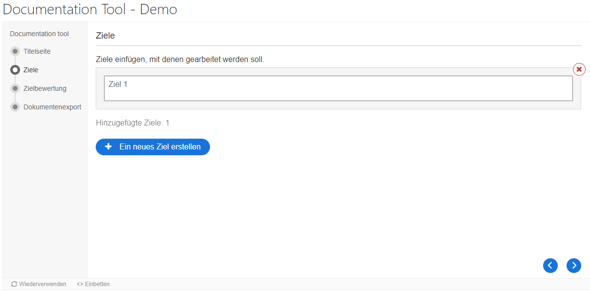
Task: Click the Wiederverwenden link
Action: coord(42,284)
